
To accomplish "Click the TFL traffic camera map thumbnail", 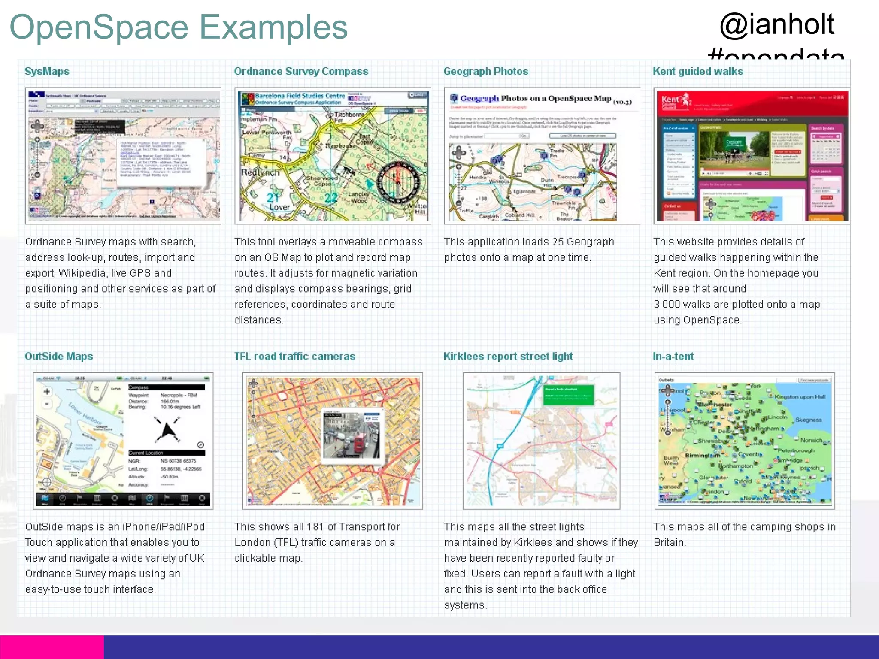I will (333, 441).
